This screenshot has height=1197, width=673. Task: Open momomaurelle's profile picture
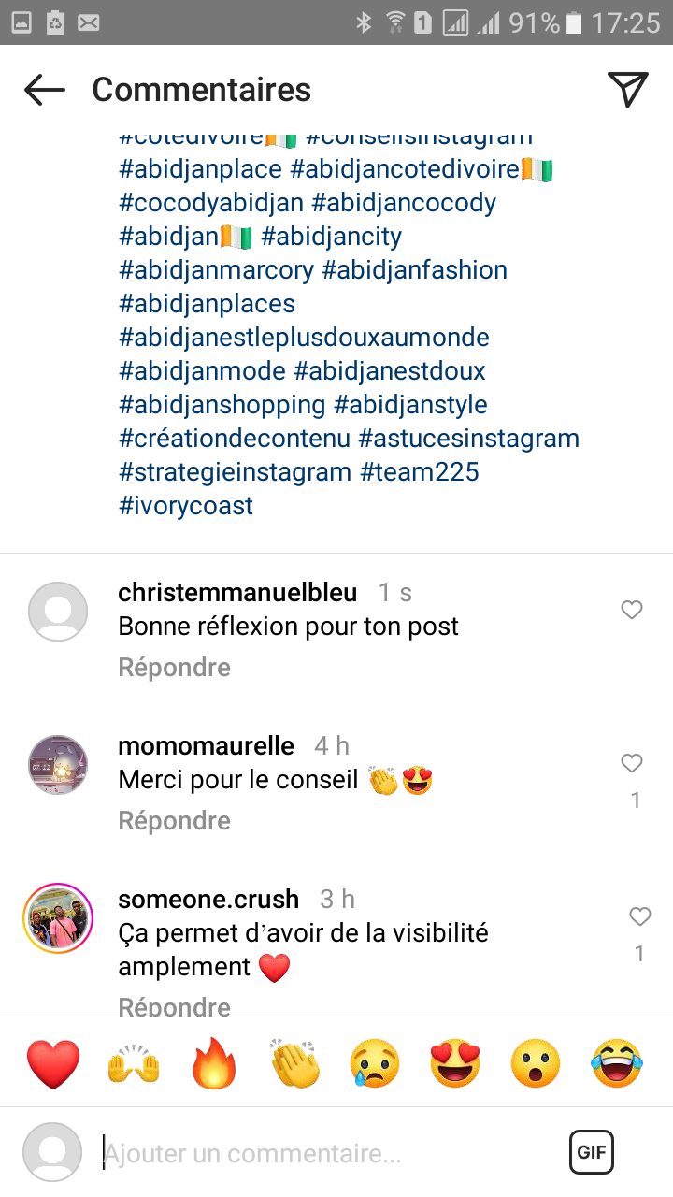pyautogui.click(x=58, y=764)
